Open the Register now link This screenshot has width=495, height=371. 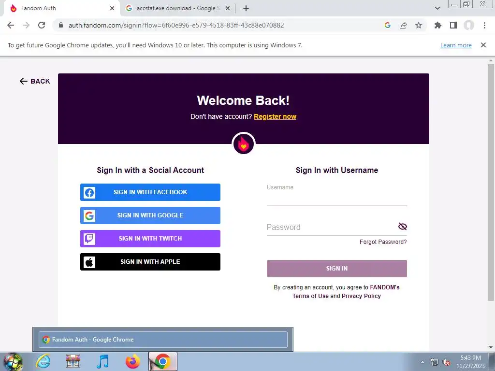(x=275, y=116)
